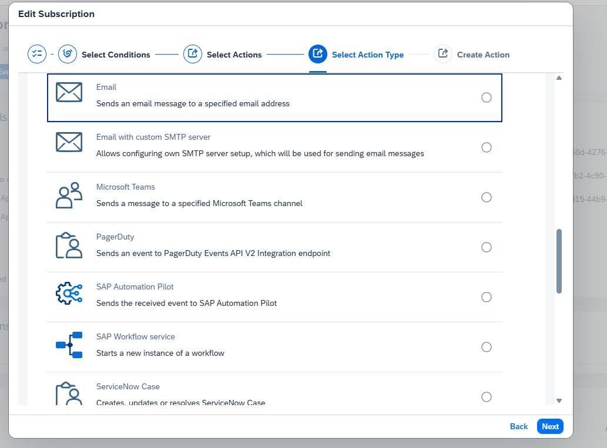Pick the SAP Workflow service radio button

tap(487, 347)
